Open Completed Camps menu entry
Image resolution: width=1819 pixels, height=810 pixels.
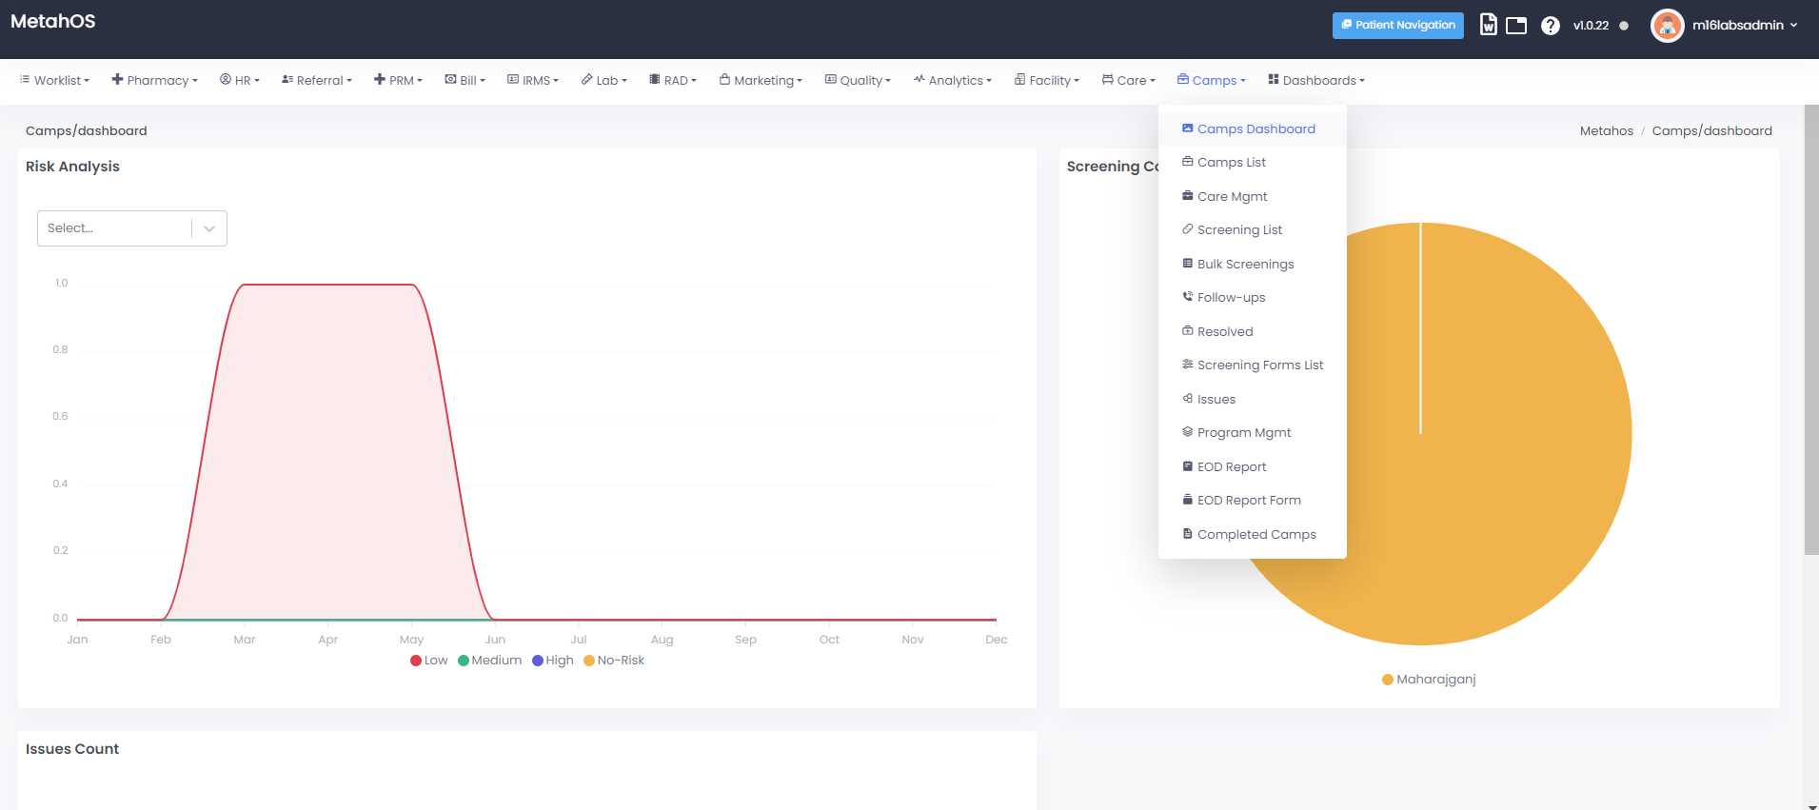(1253, 534)
